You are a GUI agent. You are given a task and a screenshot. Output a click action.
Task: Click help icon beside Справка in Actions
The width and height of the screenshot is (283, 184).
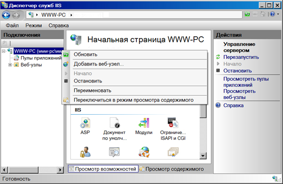pos(218,105)
